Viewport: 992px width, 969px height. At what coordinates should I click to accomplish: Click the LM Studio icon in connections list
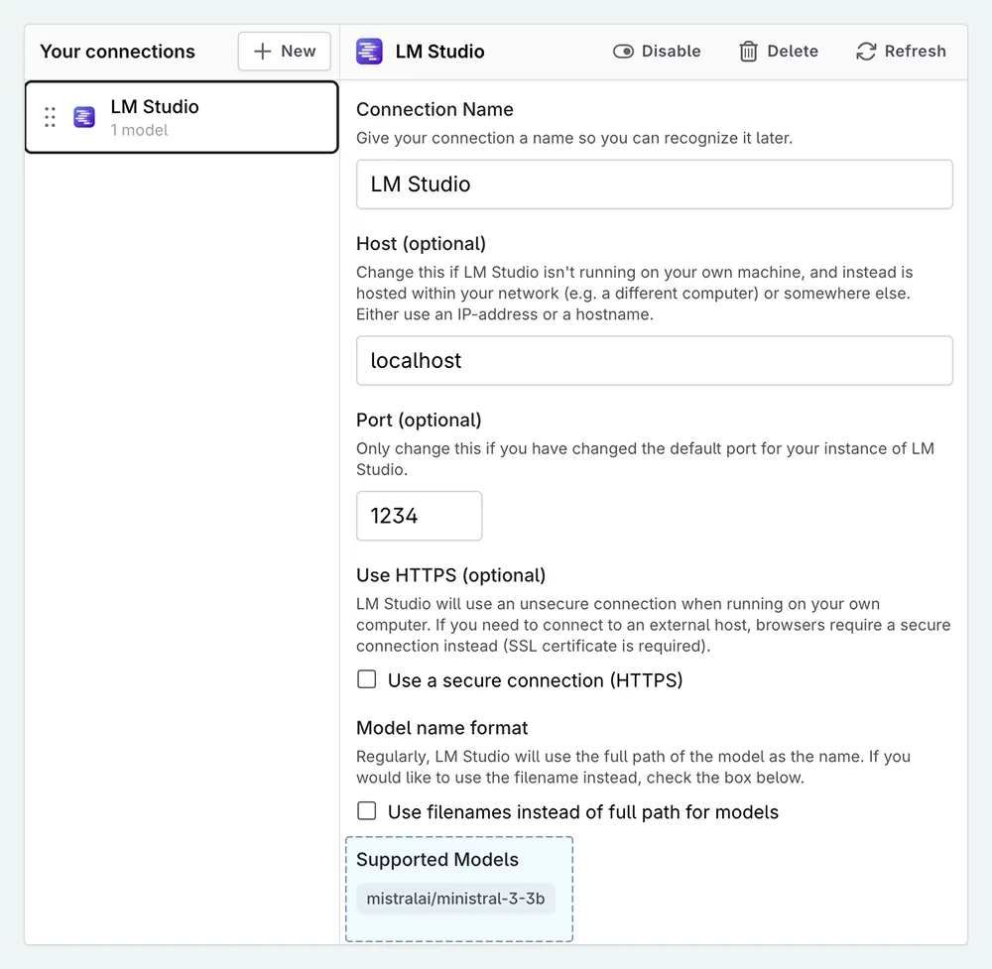click(x=84, y=117)
